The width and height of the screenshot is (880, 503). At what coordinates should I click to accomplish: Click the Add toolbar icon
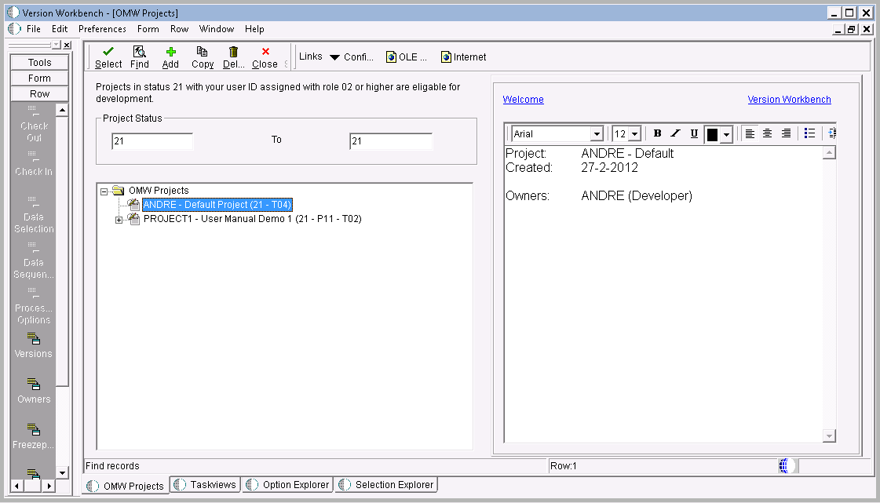tap(170, 56)
